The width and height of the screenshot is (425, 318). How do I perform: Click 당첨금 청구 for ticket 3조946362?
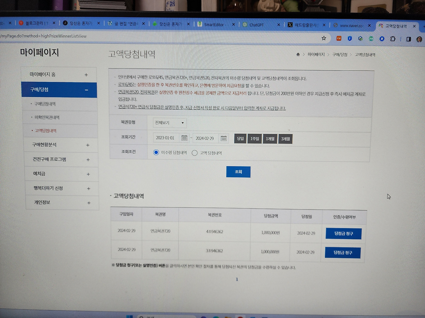pos(343,252)
